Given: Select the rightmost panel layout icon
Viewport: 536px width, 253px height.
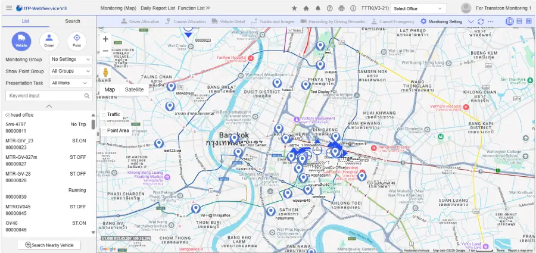Looking at the screenshot, I should coord(528,21).
